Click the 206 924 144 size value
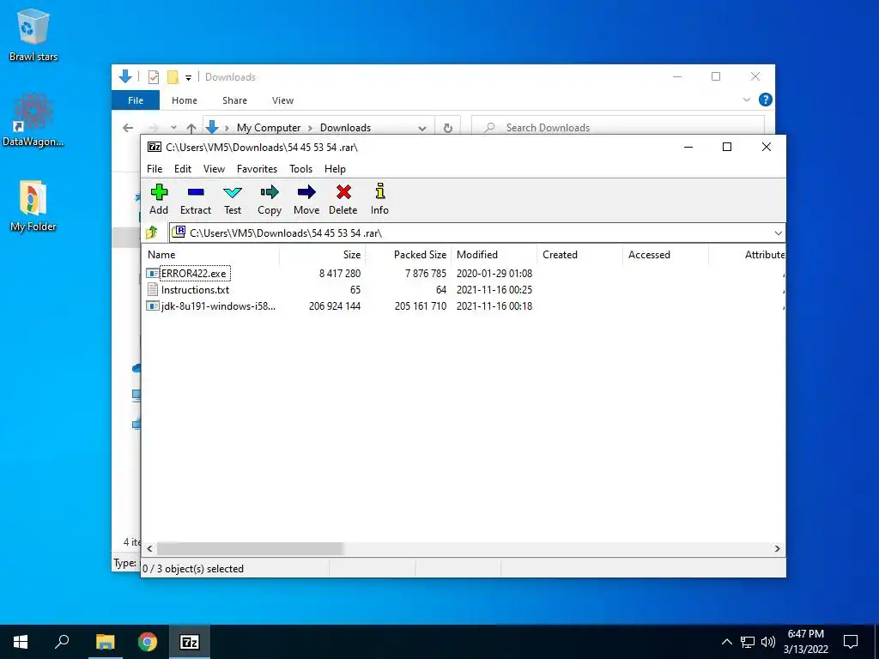879x659 pixels. [x=335, y=306]
